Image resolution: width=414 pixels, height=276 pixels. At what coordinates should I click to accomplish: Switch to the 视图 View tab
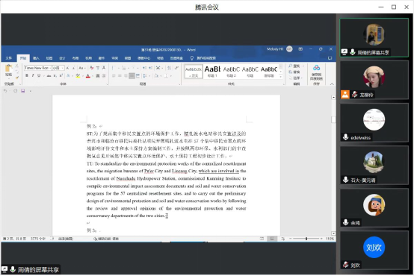point(128,58)
